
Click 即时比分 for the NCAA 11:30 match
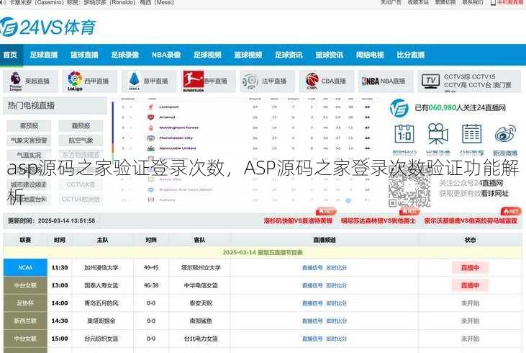337,268
